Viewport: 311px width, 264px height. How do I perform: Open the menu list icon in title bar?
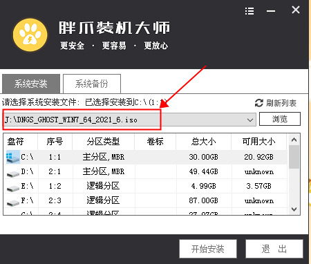[249, 11]
